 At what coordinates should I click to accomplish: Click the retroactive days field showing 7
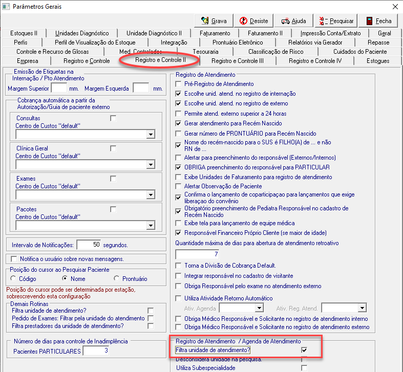click(197, 254)
